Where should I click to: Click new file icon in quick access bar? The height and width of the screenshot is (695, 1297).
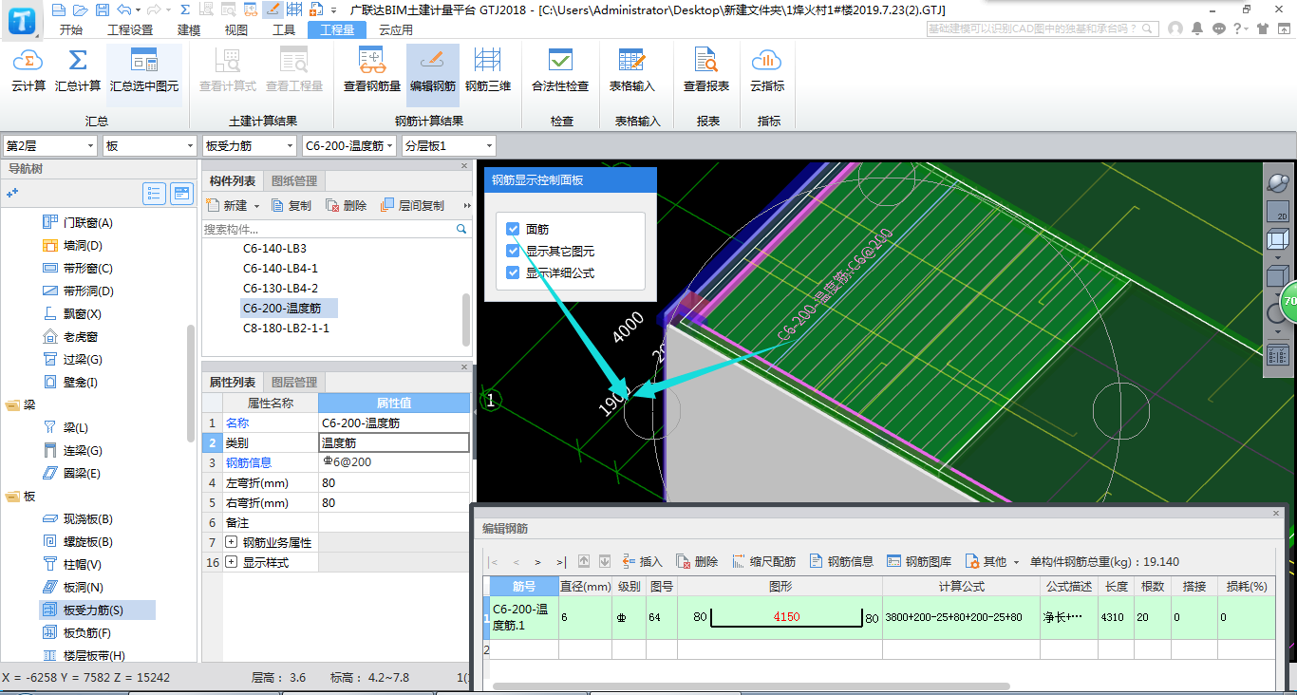point(59,9)
